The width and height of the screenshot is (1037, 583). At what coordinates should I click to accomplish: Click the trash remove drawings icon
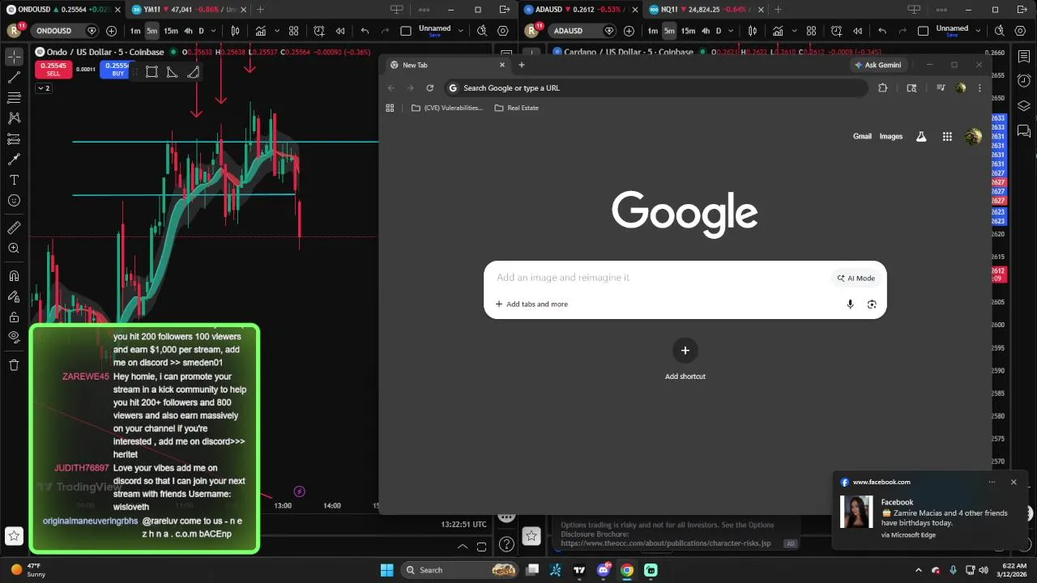tap(14, 365)
